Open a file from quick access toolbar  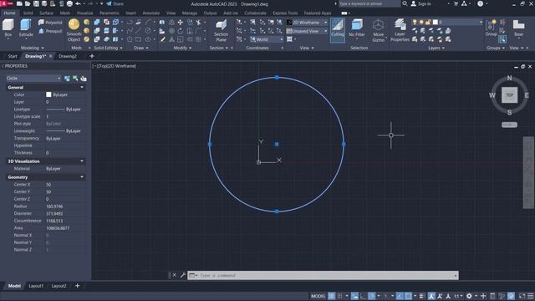tap(28, 3)
